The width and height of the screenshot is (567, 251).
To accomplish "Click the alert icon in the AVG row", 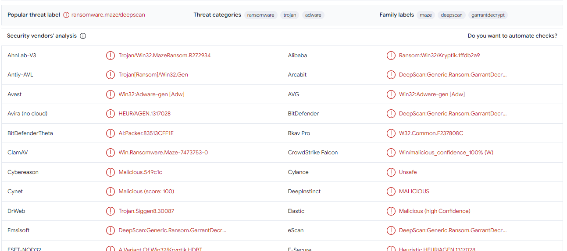I will click(391, 94).
